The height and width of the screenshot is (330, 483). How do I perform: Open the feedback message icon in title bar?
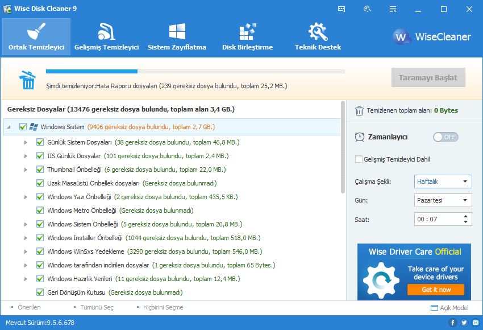[342, 9]
